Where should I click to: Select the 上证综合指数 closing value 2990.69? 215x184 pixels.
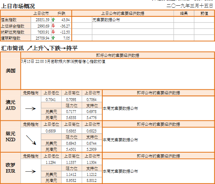pyautogui.click(x=43, y=26)
